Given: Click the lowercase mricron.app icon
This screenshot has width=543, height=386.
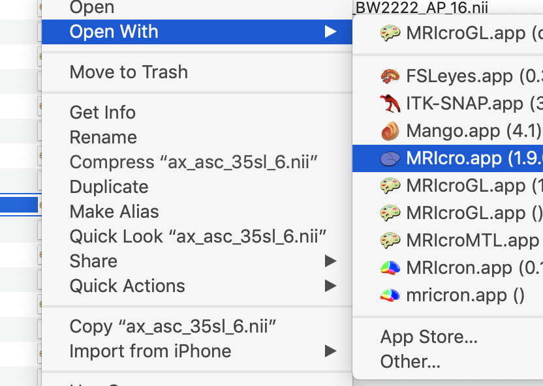Looking at the screenshot, I should 390,295.
